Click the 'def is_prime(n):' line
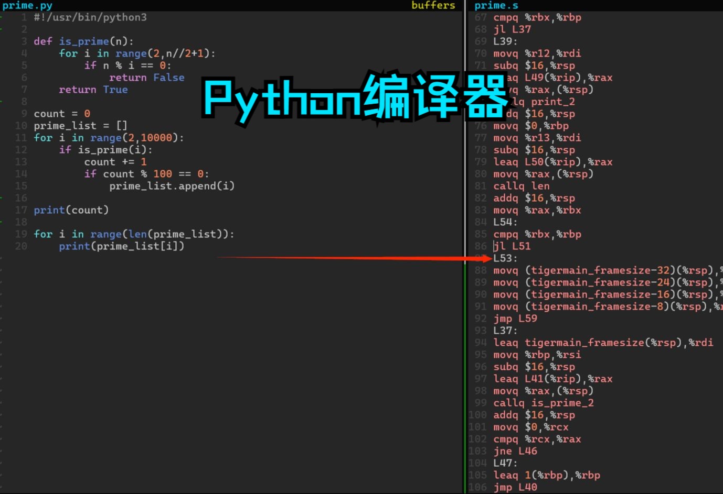Viewport: 723px width, 494px height. click(x=84, y=41)
